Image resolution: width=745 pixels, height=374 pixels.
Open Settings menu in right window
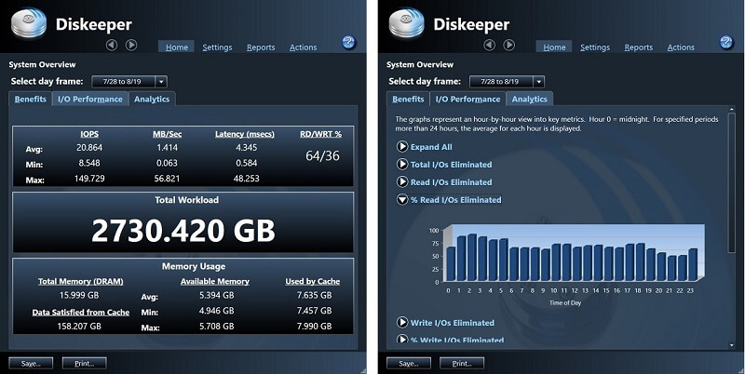pyautogui.click(x=595, y=47)
